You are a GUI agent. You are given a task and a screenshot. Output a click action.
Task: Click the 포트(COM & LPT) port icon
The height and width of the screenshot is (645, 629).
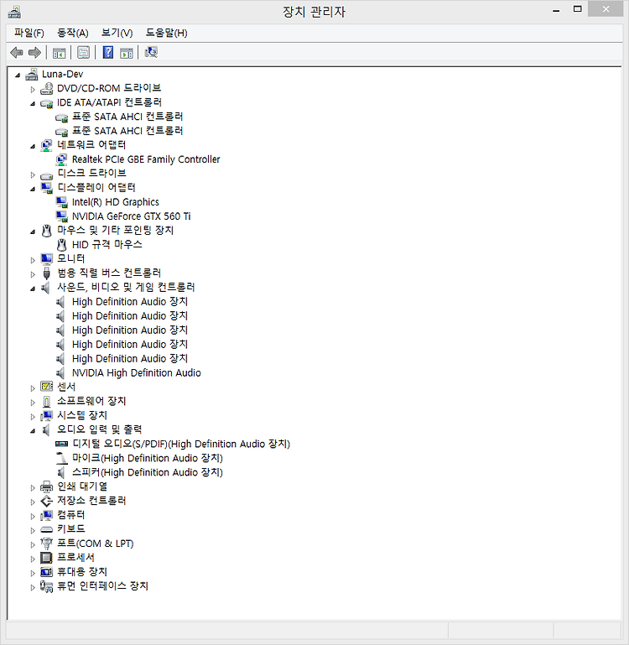point(46,544)
